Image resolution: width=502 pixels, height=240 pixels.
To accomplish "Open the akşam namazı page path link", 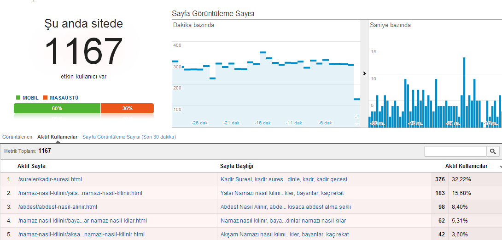I will pyautogui.click(x=82, y=234).
